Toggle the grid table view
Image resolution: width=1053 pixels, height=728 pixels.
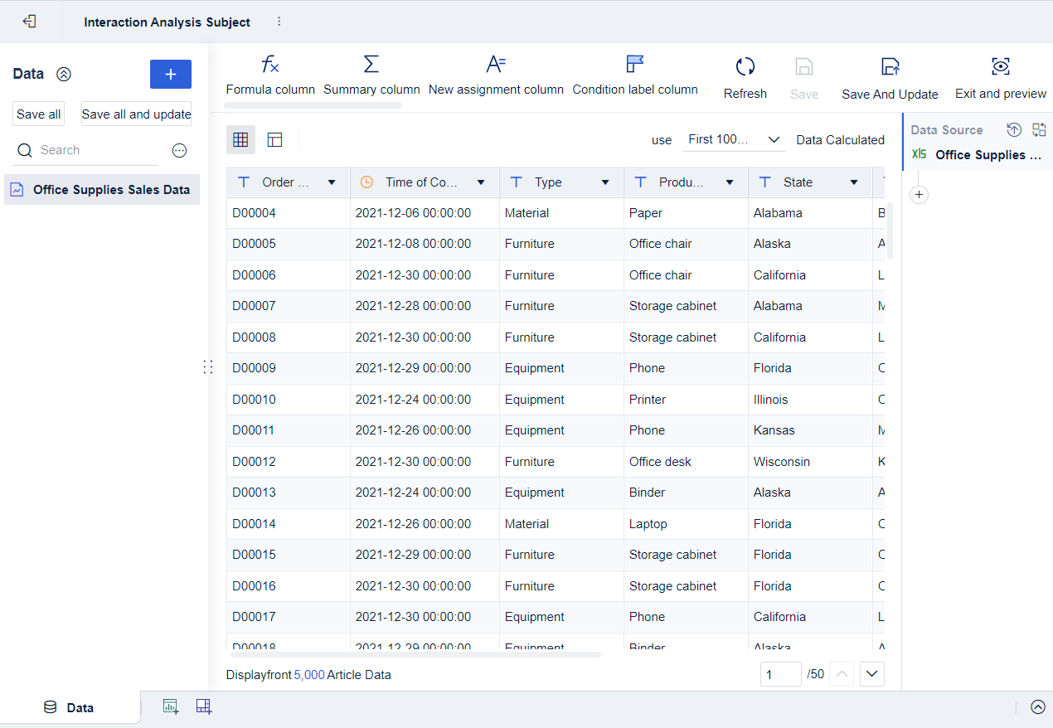(240, 139)
